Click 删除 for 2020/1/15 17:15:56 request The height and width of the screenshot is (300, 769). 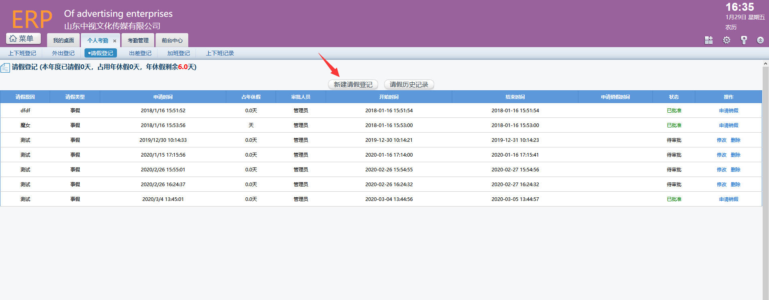[735, 155]
